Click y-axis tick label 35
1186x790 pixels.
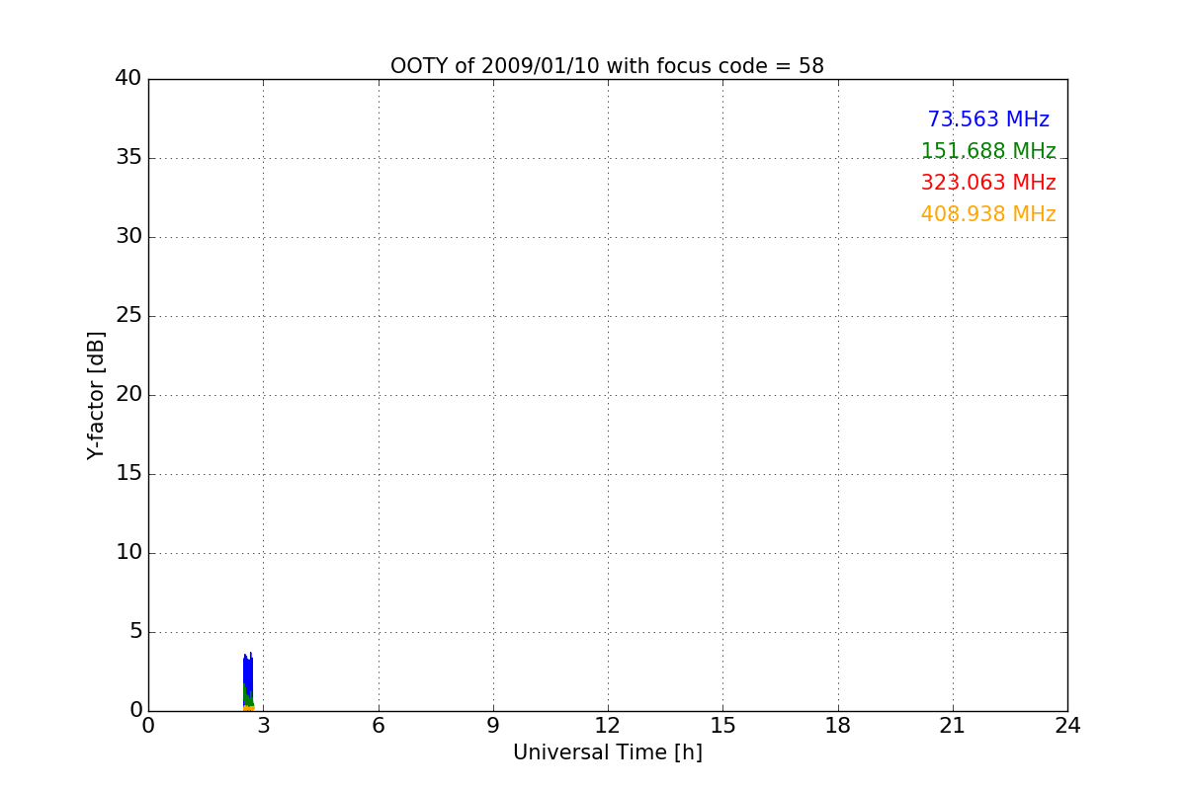(x=128, y=158)
